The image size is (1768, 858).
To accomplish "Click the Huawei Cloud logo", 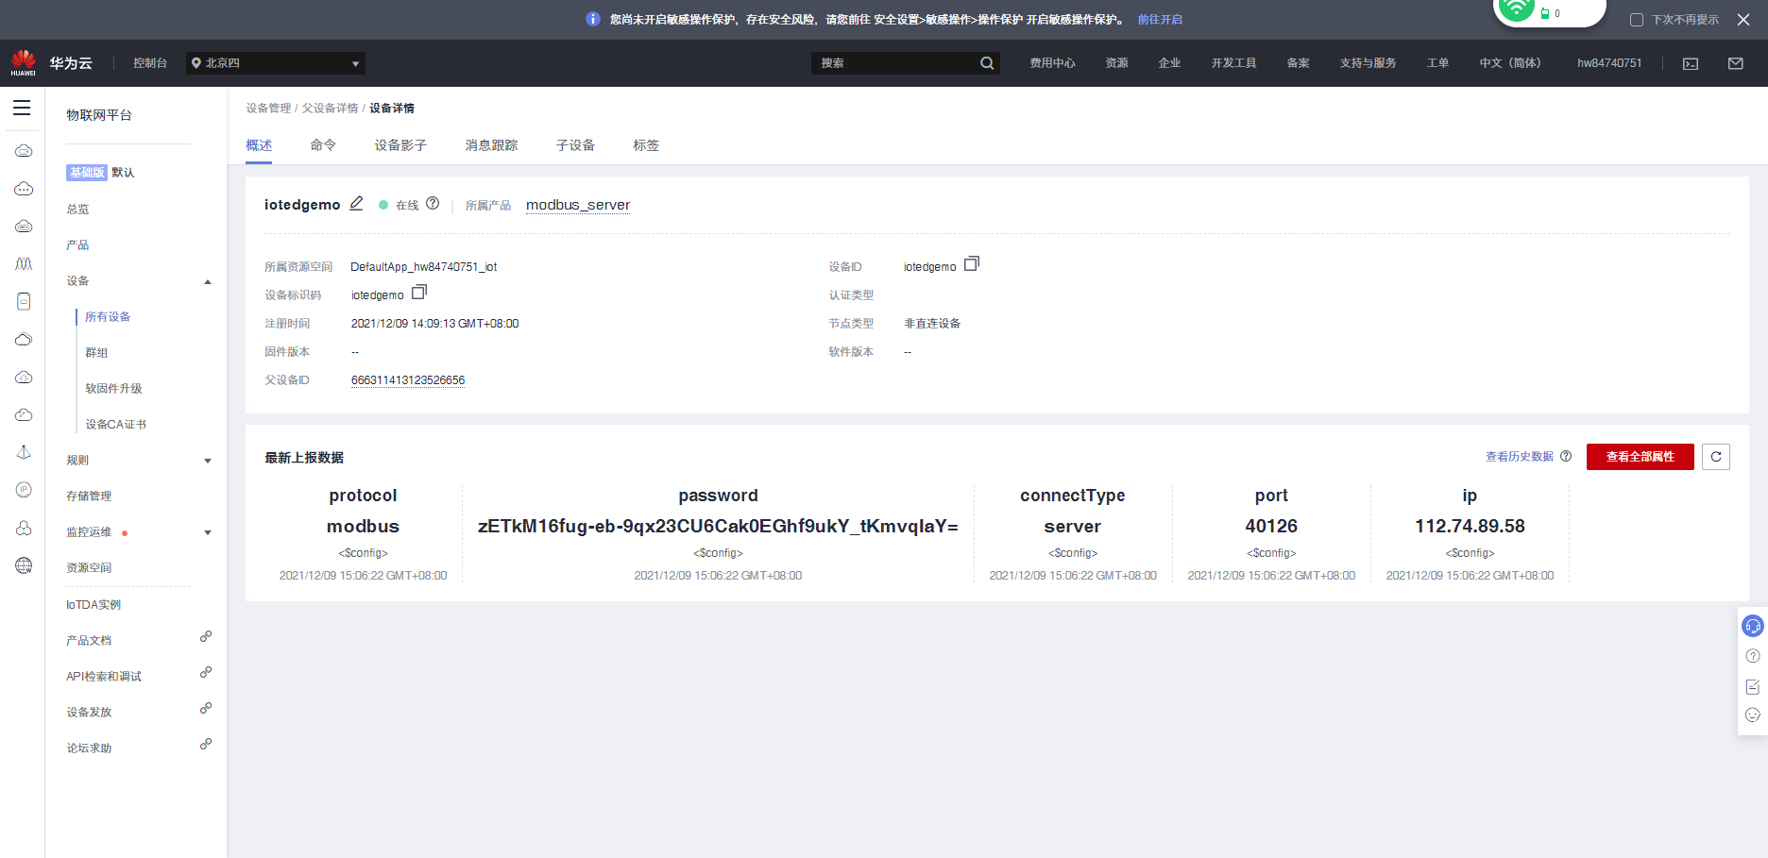I will coord(24,63).
